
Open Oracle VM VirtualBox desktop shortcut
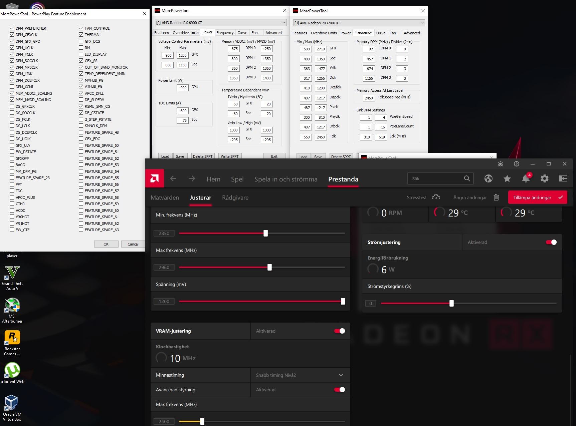coord(12,408)
